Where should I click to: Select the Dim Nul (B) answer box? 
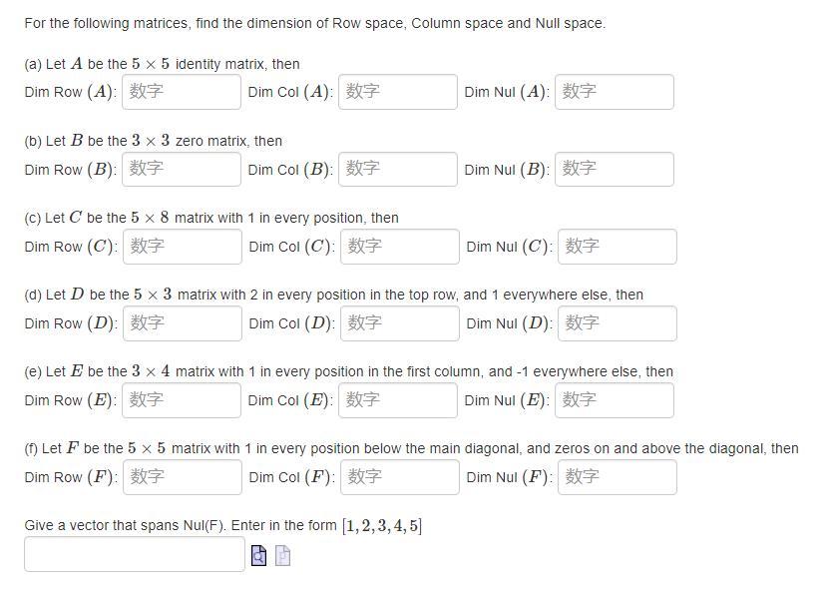(615, 169)
